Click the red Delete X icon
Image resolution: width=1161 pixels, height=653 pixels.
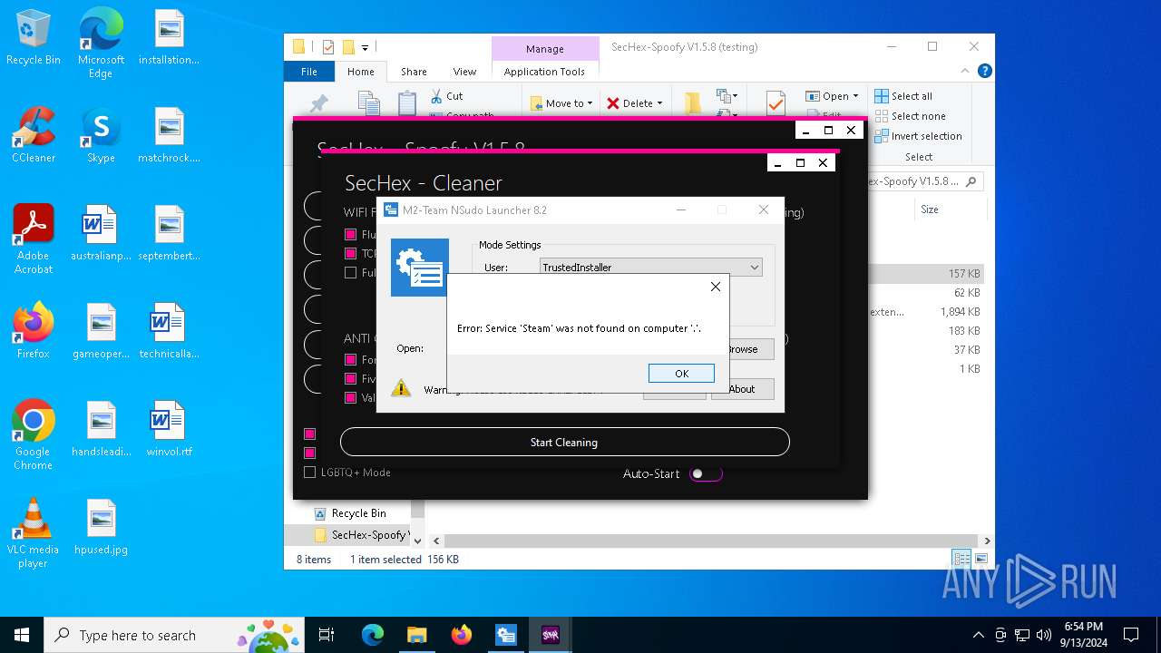tap(613, 103)
